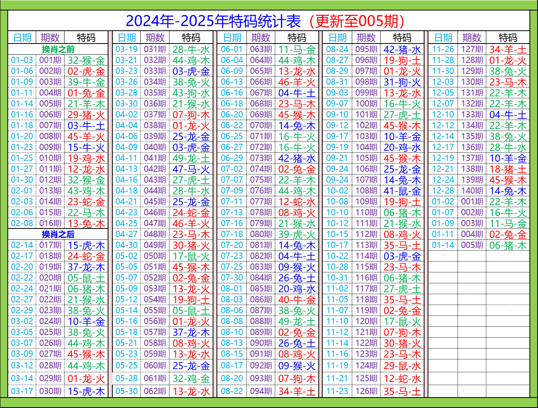Click the "062期" period cell
Viewport: 538px width, 408px height.
point(155,391)
